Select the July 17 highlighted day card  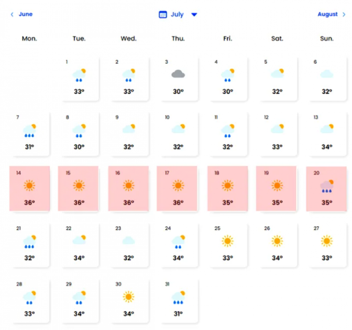(178, 188)
